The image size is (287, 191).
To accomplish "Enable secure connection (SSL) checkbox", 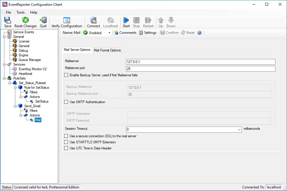I will [66, 136].
